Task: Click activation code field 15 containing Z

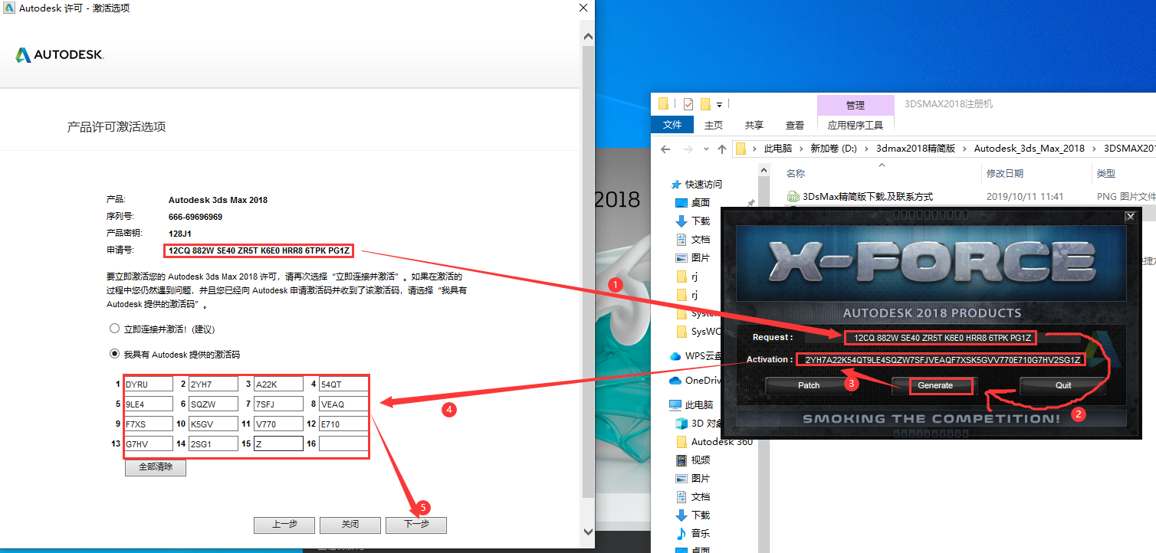Action: (x=278, y=443)
